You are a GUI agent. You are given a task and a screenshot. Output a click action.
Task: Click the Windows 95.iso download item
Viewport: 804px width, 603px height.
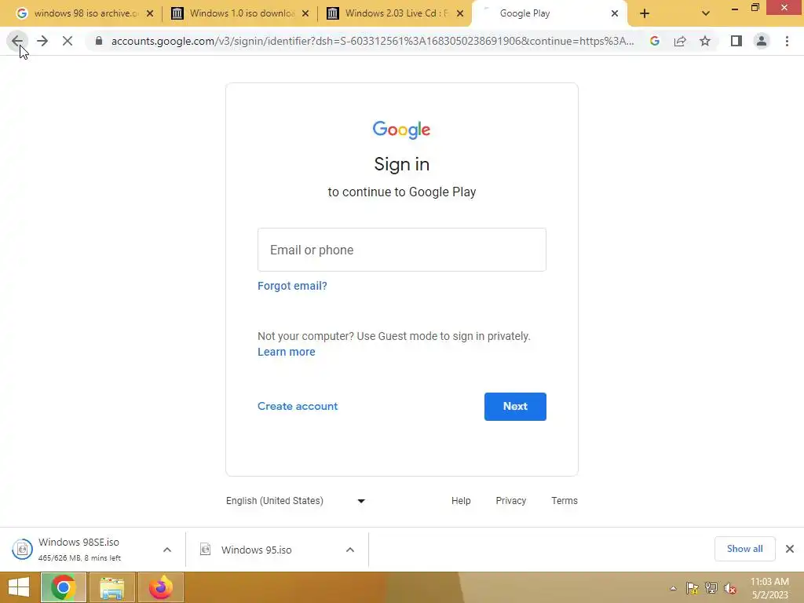(x=256, y=550)
